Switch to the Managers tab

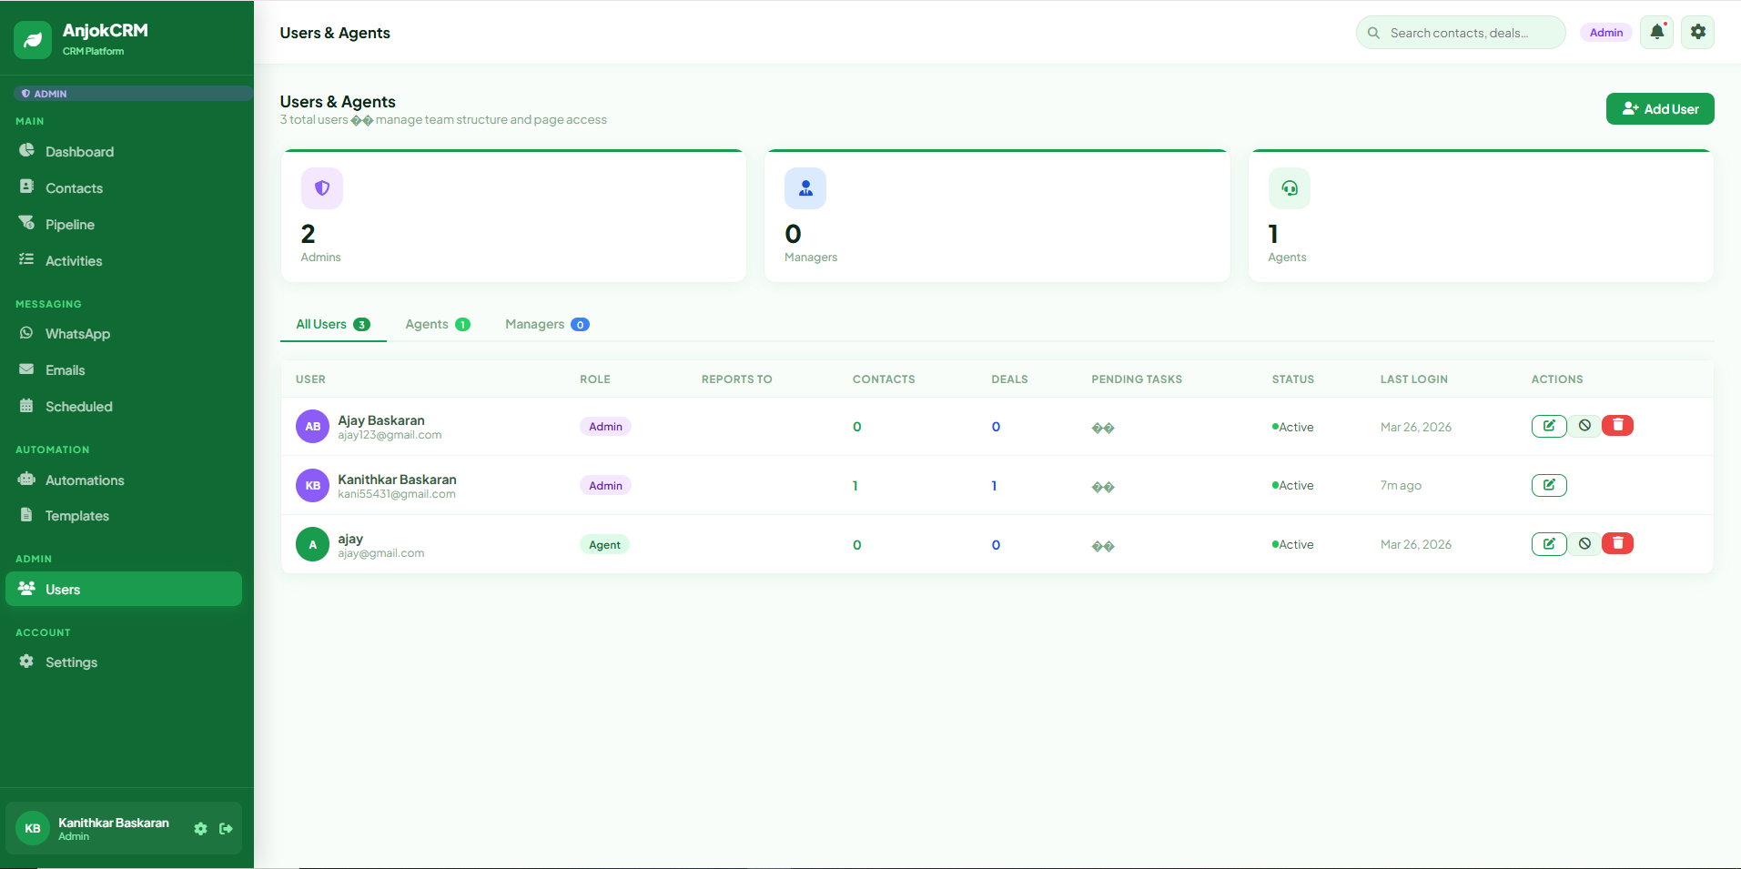point(546,324)
